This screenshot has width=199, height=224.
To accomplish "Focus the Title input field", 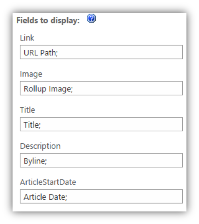I will pyautogui.click(x=101, y=124).
